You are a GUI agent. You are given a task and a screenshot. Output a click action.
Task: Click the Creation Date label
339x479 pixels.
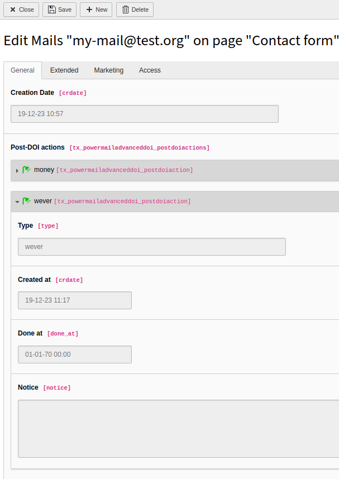[x=32, y=93]
